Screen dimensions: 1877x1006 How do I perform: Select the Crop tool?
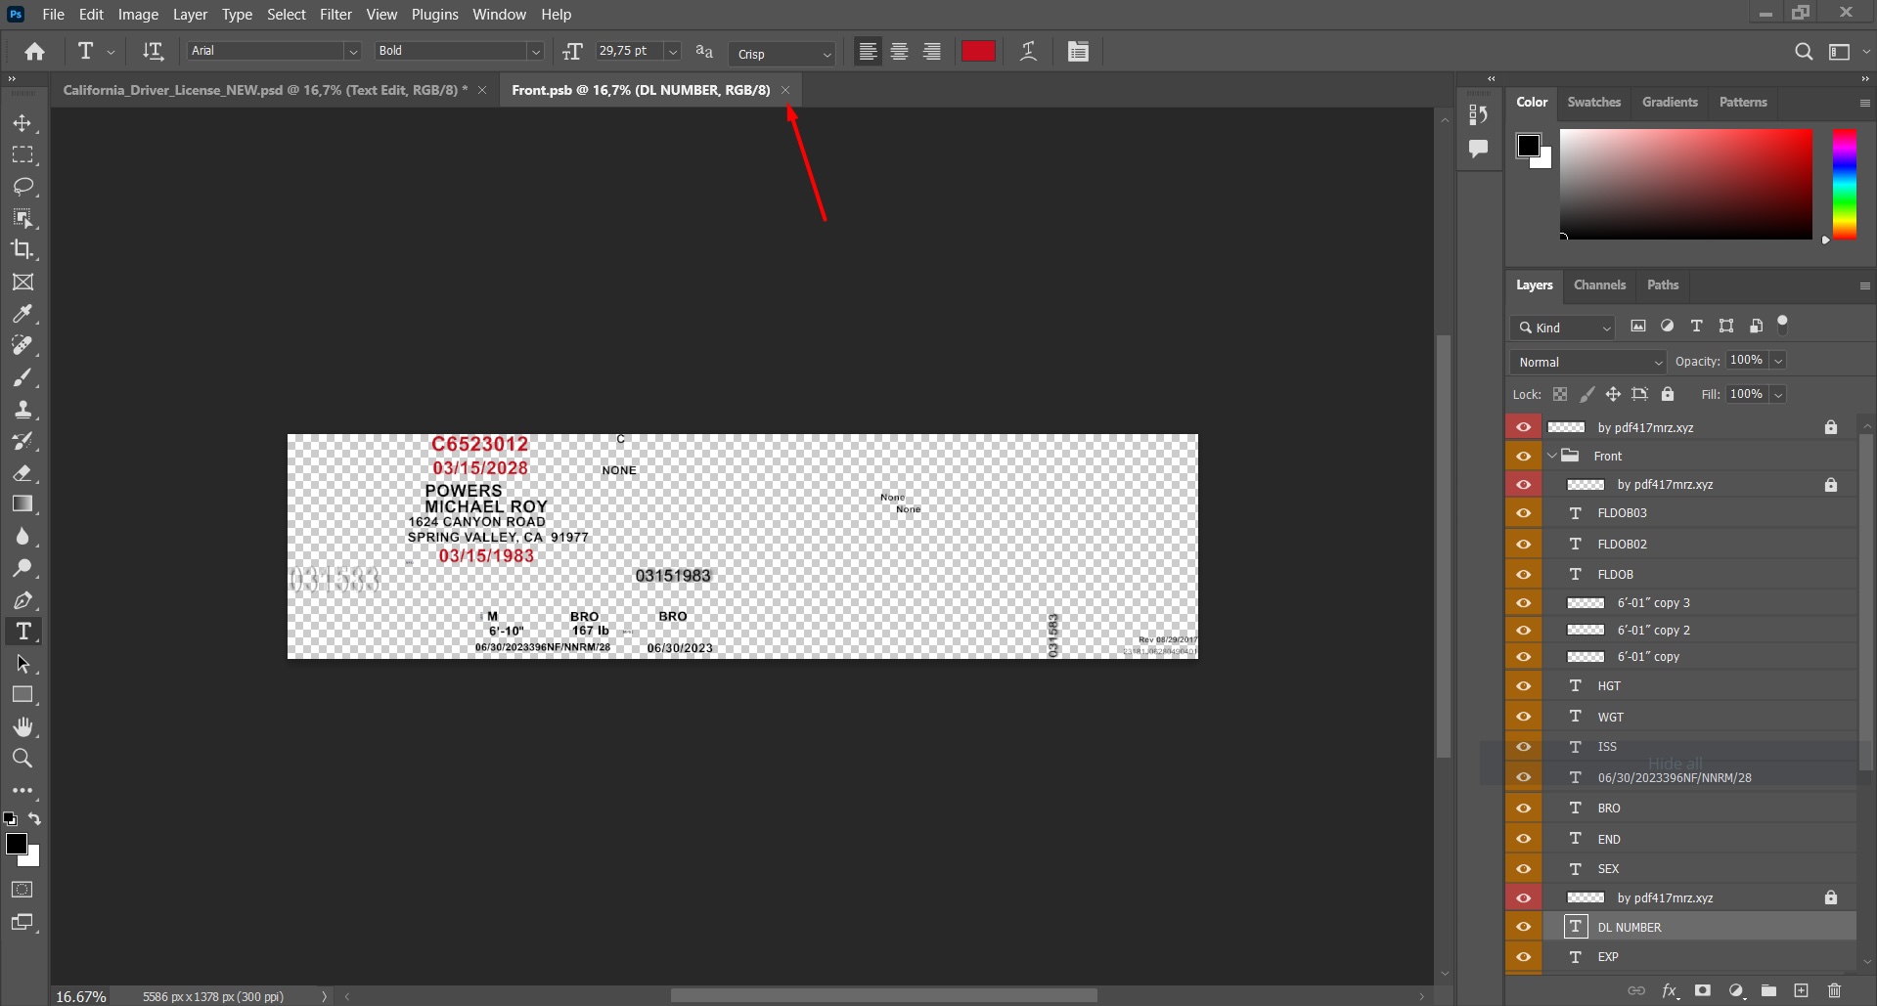[23, 250]
